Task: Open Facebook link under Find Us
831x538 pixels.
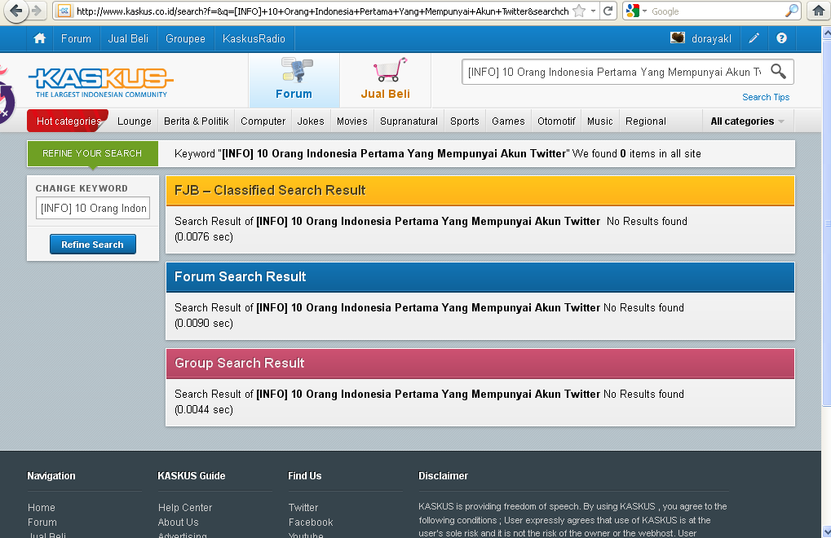Action: coord(311,523)
